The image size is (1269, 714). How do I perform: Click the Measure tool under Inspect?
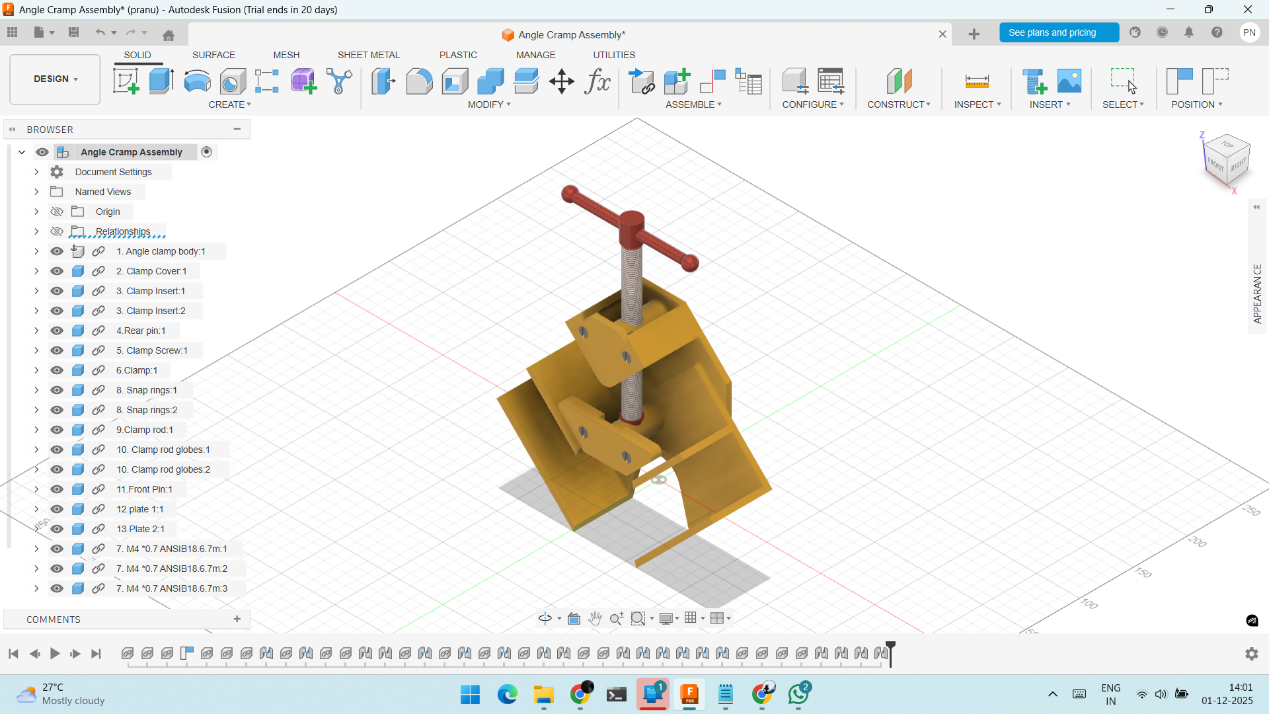pos(976,81)
